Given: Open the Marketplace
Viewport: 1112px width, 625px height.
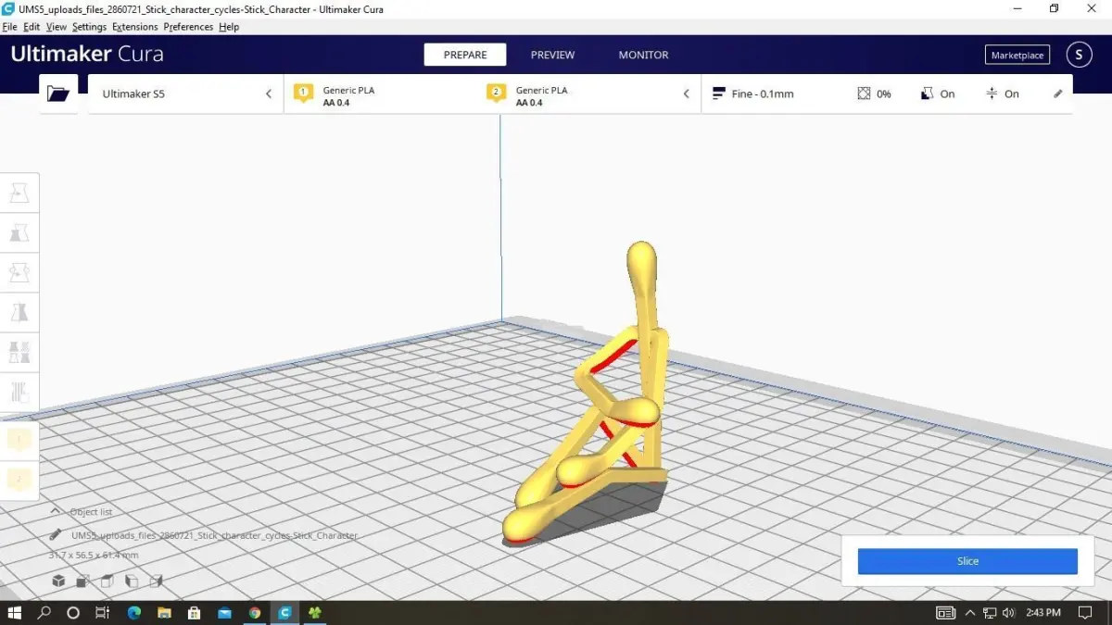Looking at the screenshot, I should click(x=1017, y=55).
